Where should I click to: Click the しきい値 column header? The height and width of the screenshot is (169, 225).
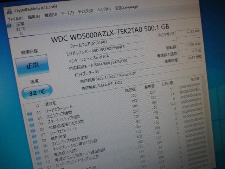tap(167, 83)
